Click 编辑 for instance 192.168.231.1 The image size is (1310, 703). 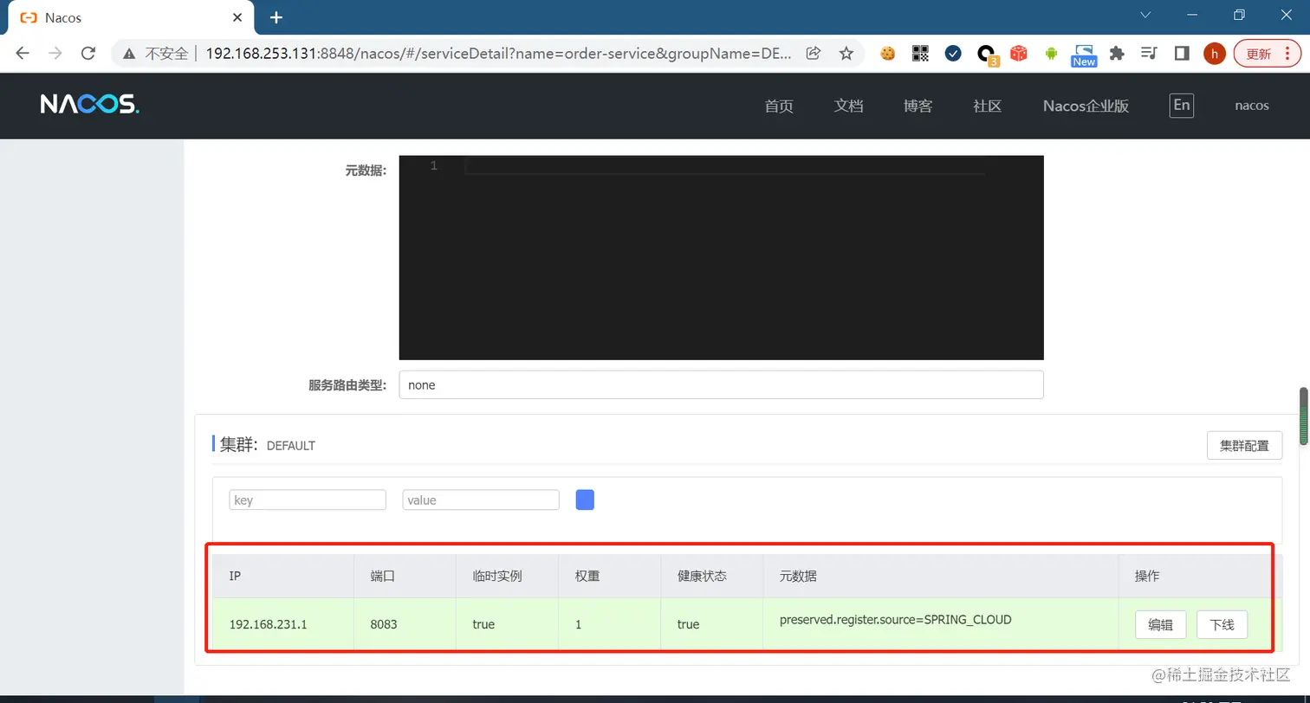(1160, 624)
